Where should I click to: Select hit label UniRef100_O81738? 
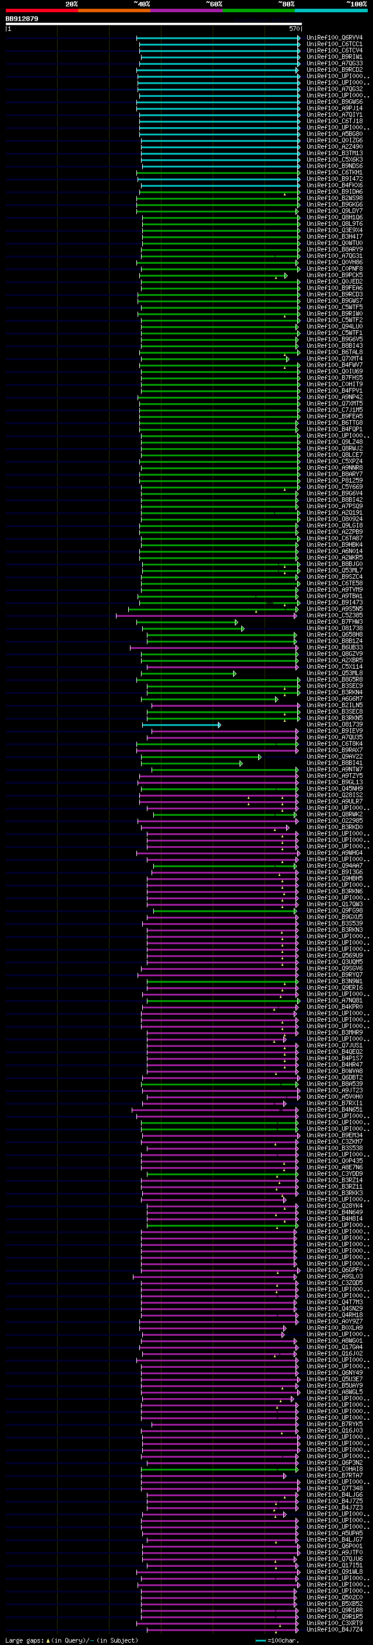tap(334, 628)
